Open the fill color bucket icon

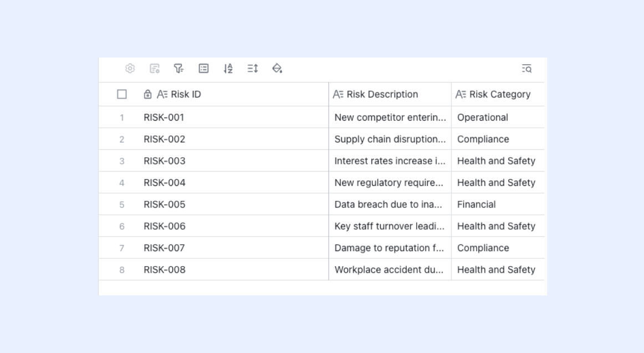pyautogui.click(x=277, y=69)
